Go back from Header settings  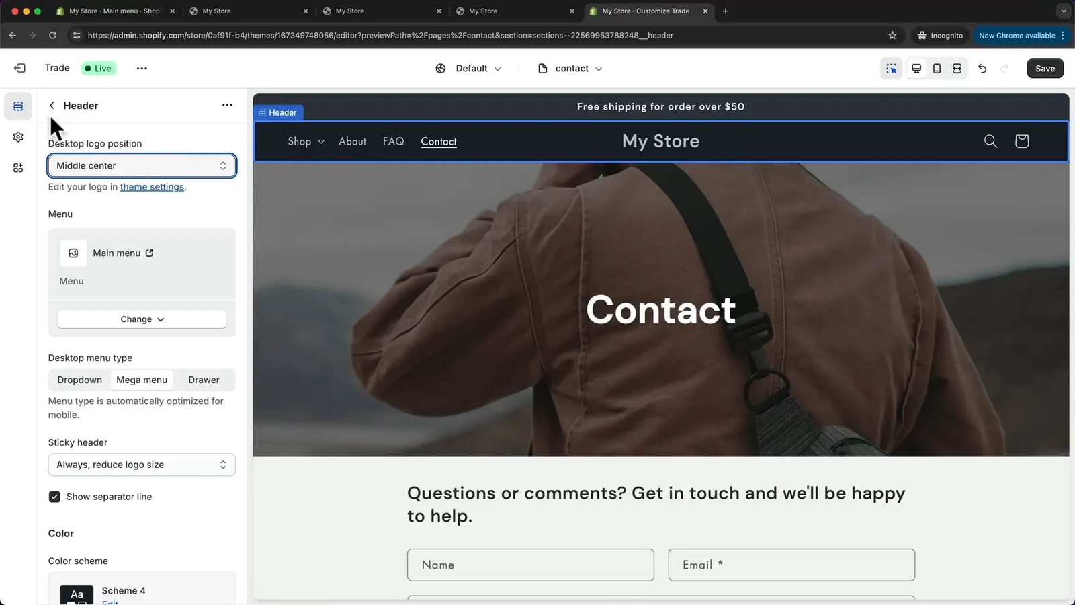point(52,106)
